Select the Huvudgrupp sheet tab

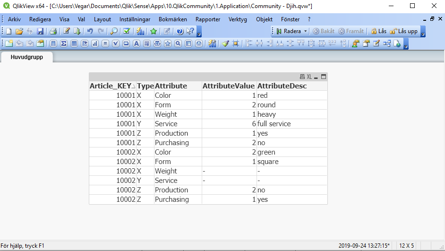[x=26, y=57]
